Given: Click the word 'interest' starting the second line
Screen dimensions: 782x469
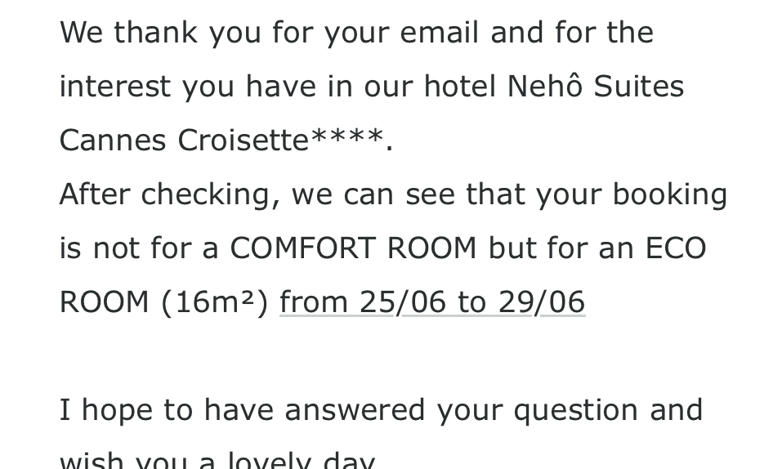Looking at the screenshot, I should tap(115, 86).
